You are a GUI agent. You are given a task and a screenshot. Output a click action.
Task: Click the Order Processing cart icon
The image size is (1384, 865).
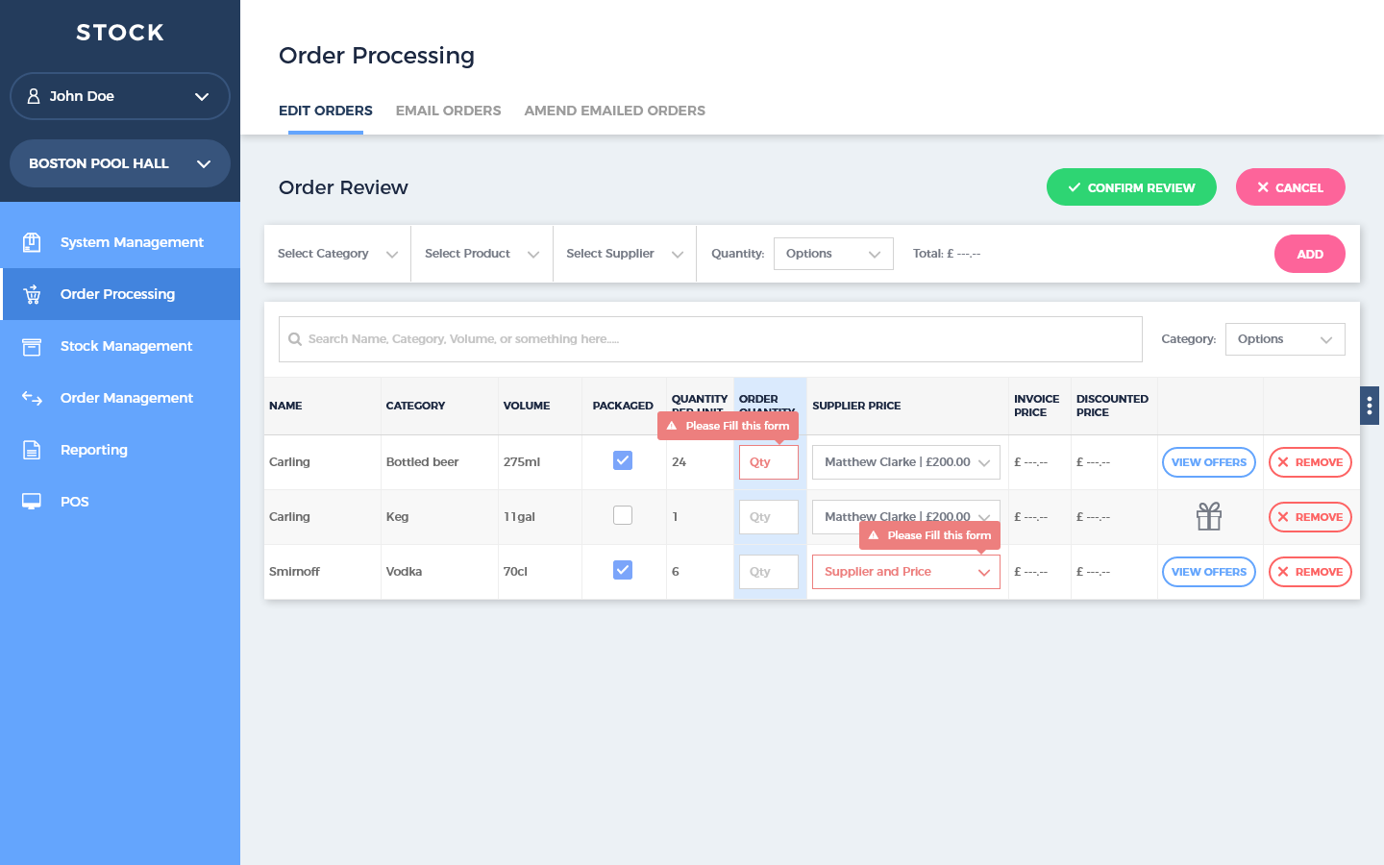32,294
